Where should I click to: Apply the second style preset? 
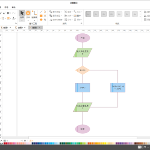96,14
